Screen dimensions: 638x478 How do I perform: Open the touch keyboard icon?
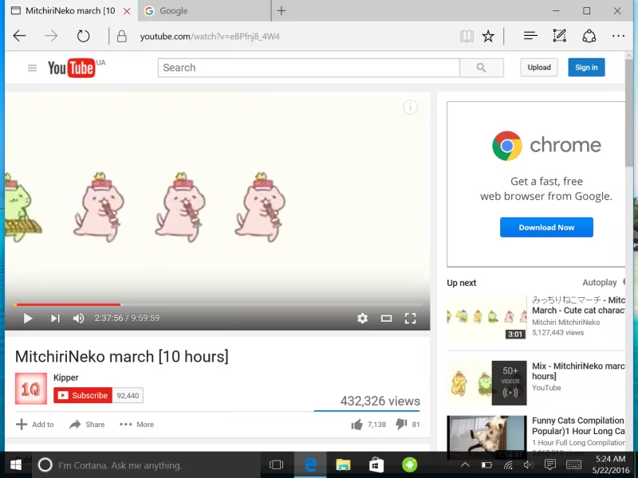pos(573,464)
